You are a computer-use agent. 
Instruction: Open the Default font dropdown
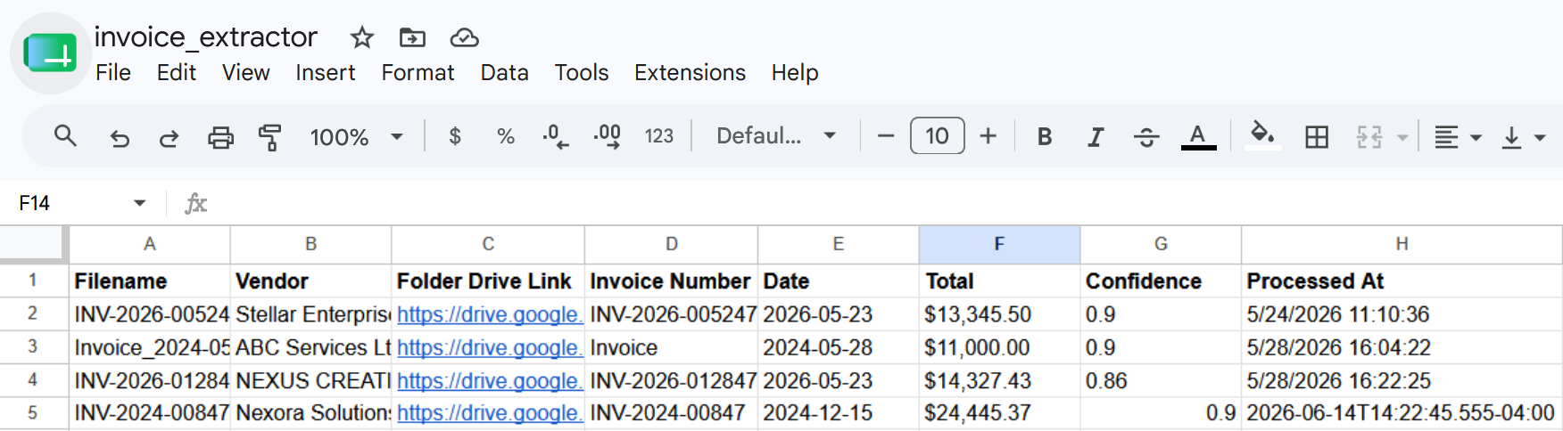click(776, 136)
